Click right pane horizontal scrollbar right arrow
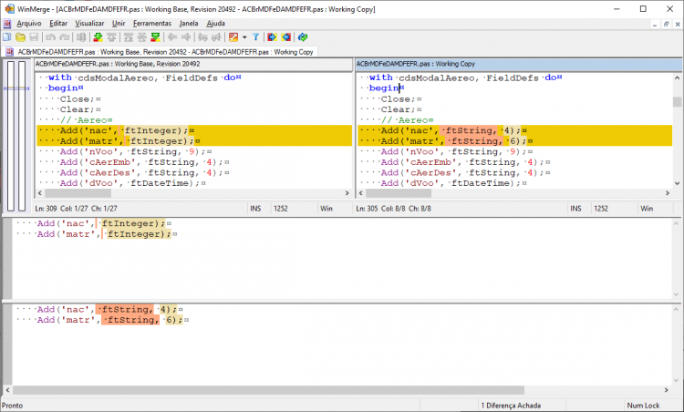 coord(668,193)
